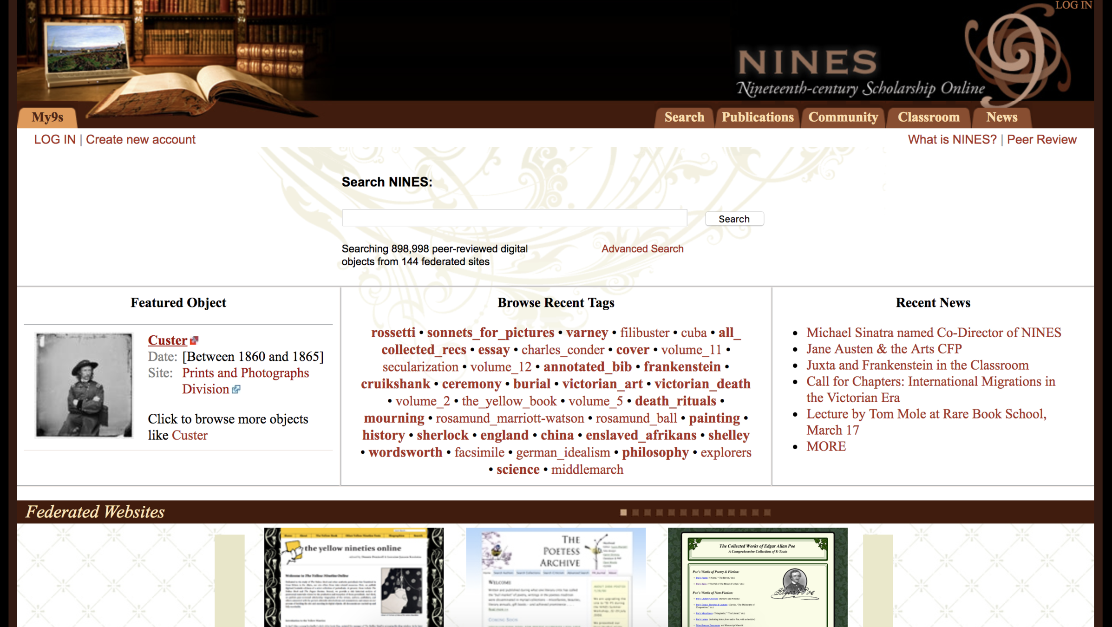Click the left carousel arrow panel
Viewport: 1112px width, 627px height.
229,580
